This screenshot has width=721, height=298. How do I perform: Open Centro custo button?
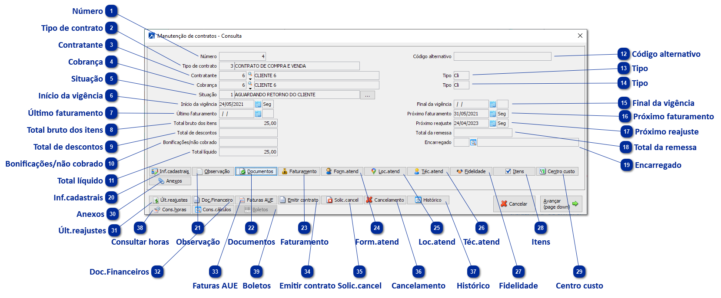tap(557, 171)
